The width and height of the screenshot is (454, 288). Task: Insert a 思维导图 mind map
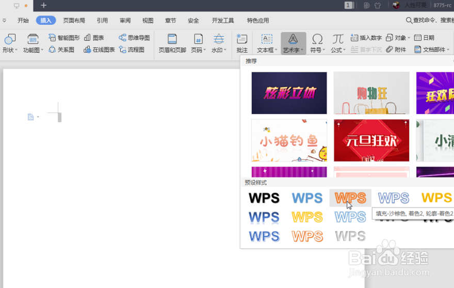pos(134,38)
